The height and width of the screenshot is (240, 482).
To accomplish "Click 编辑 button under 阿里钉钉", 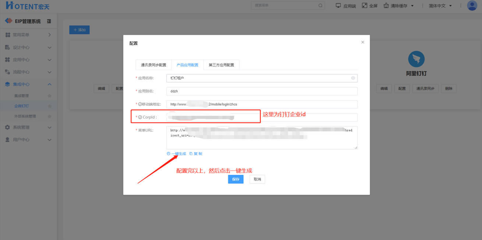I will coord(384,89).
